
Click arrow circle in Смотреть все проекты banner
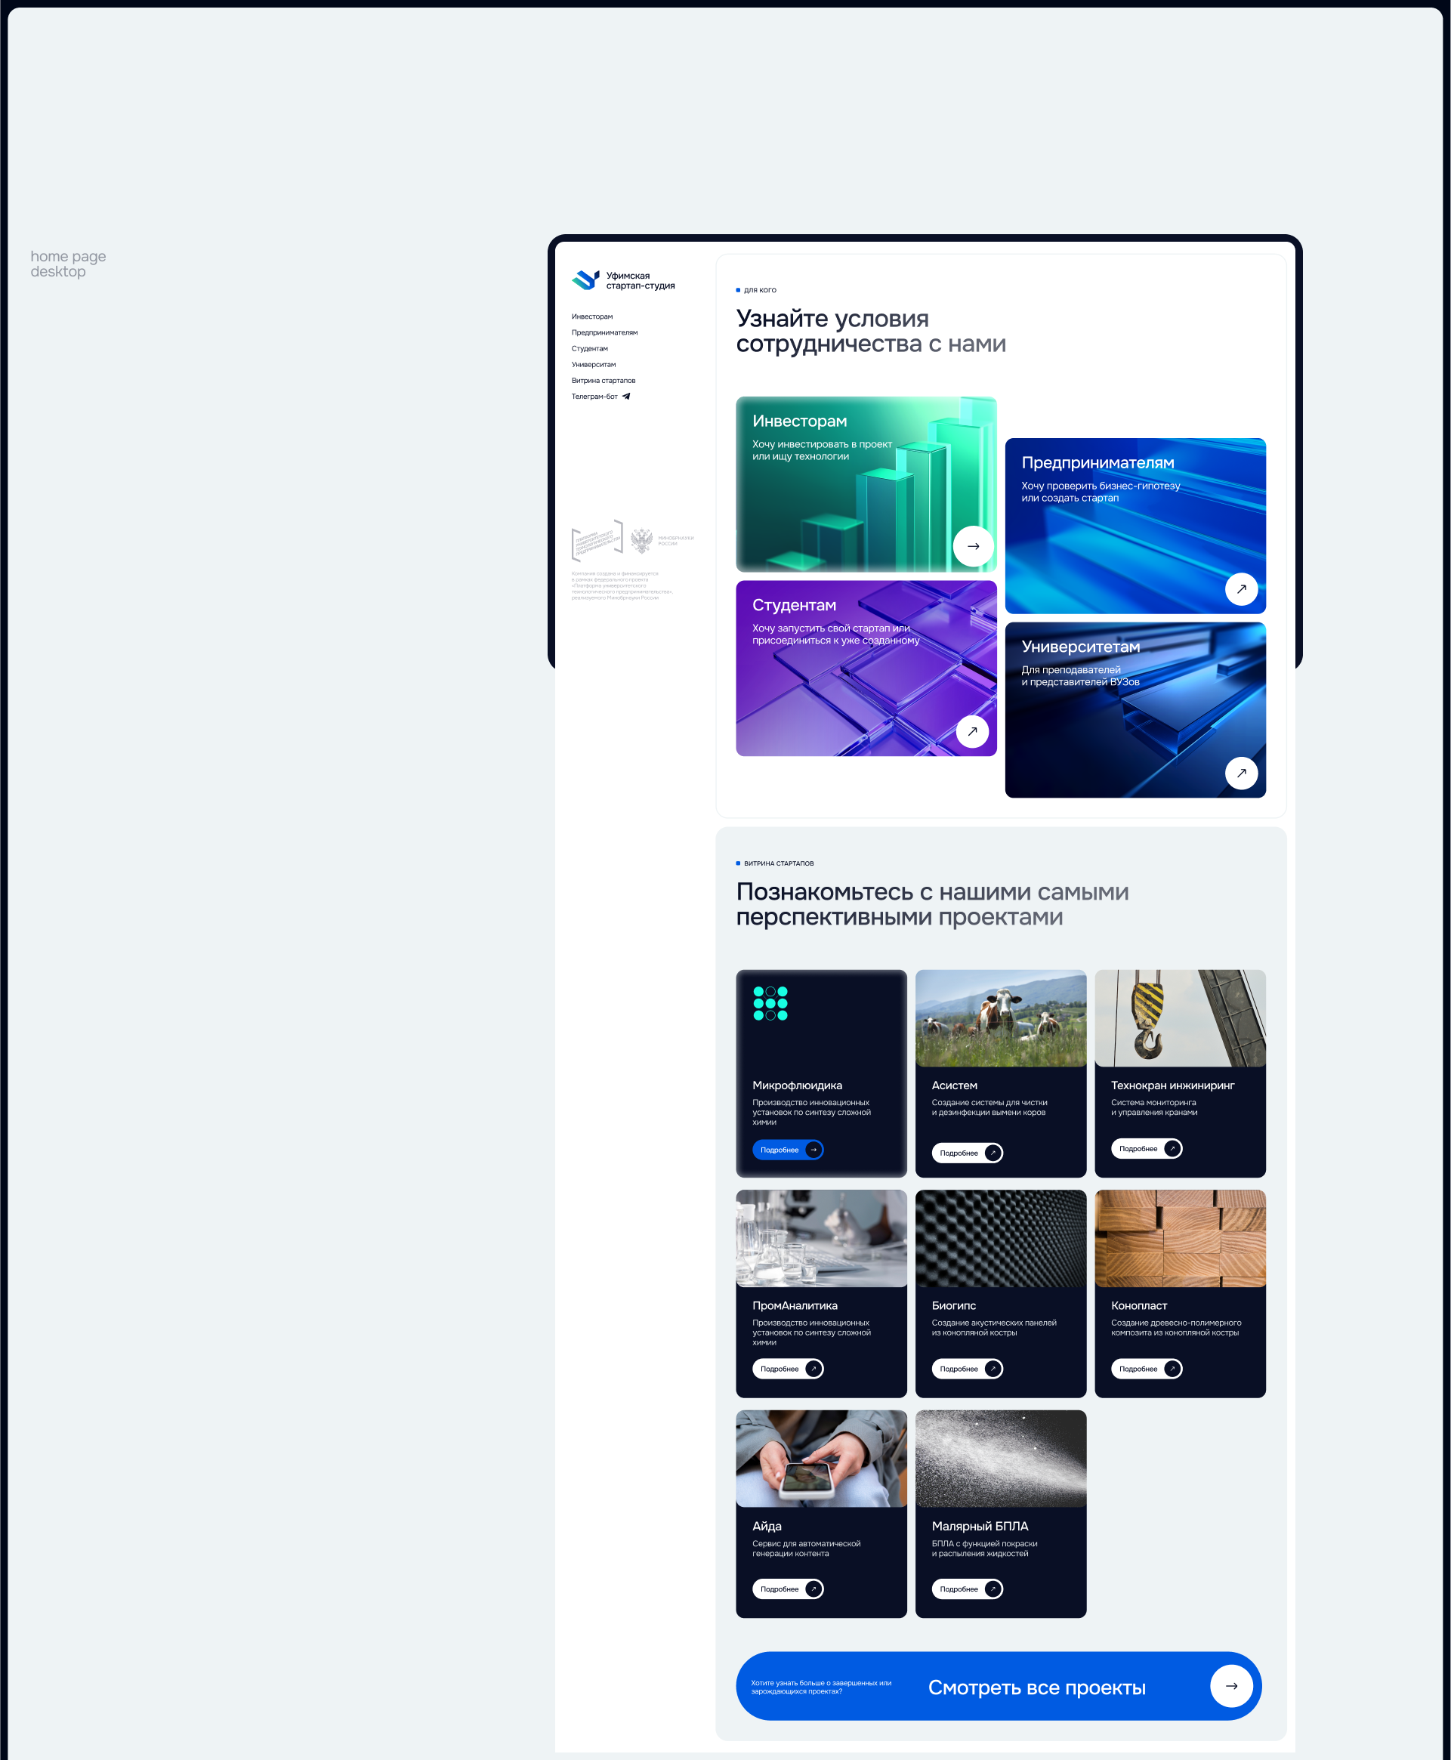(1230, 1686)
